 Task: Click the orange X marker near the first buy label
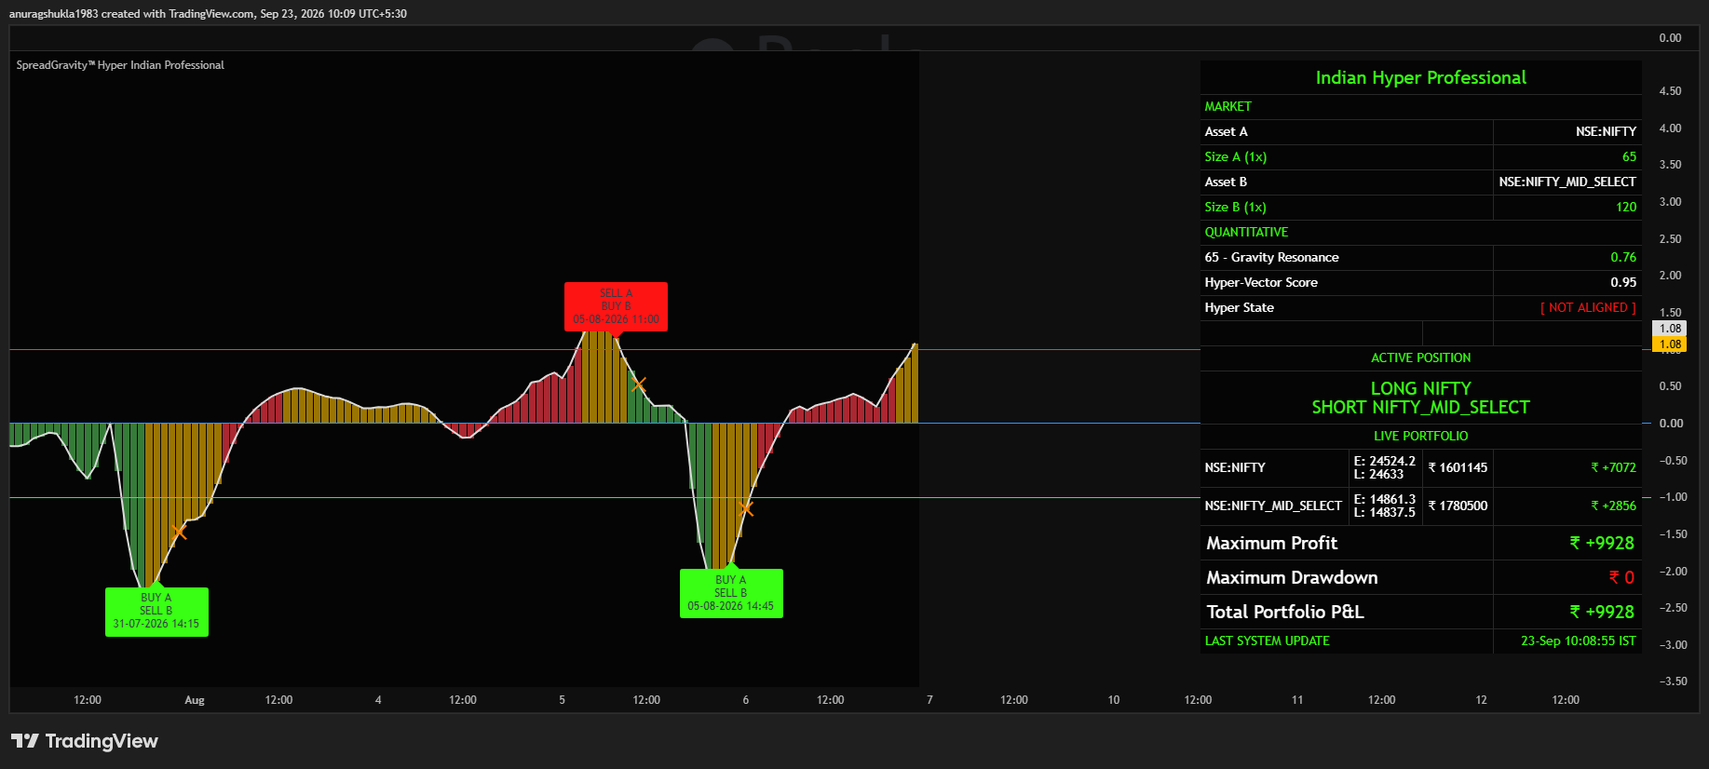pyautogui.click(x=180, y=532)
